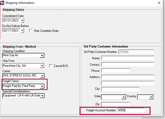The width and height of the screenshot is (165, 119).
Task: Open the Commitment Date dropdown
Action: (x=22, y=20)
